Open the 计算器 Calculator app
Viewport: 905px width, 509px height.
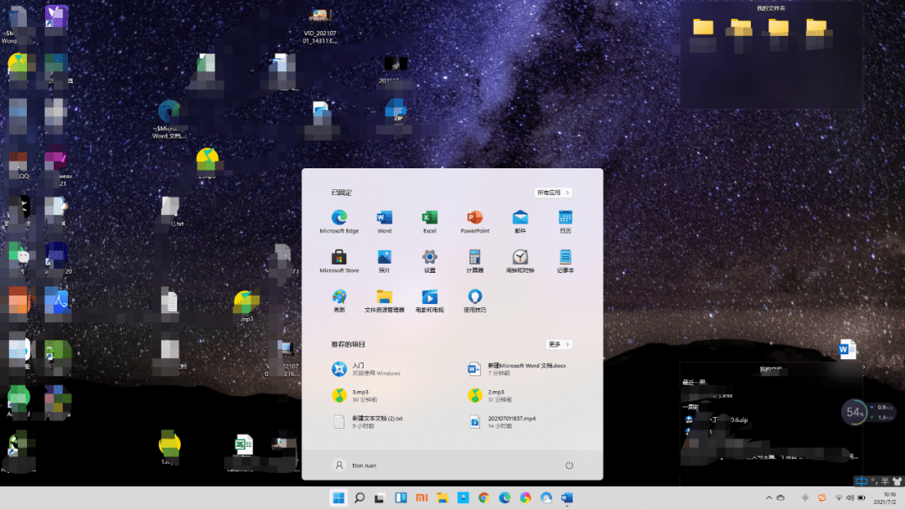[474, 261]
